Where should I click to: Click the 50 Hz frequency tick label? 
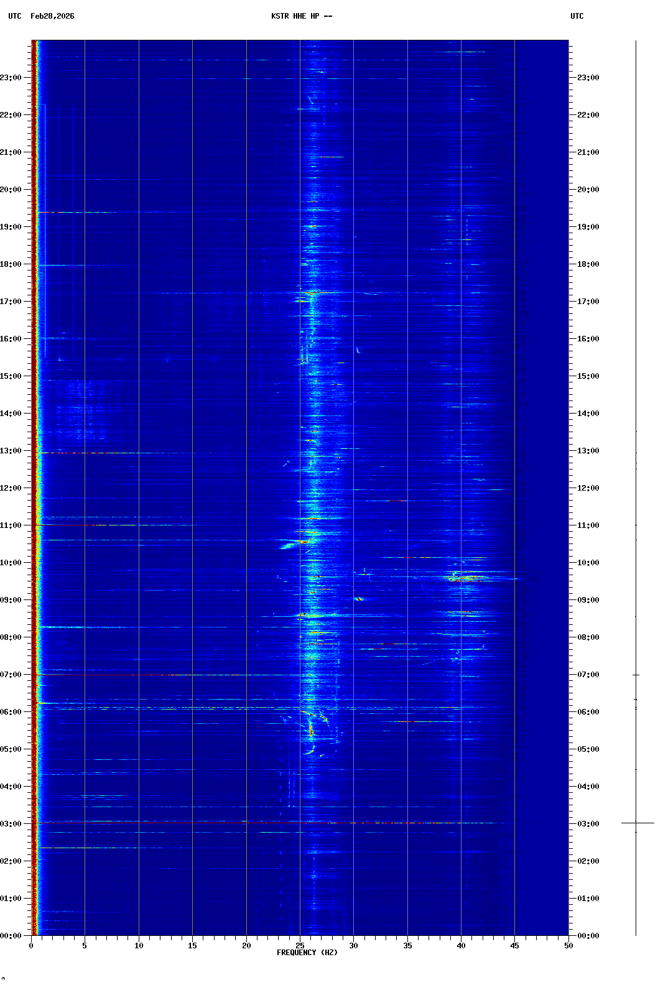[x=568, y=945]
